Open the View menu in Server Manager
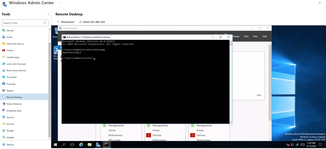326x149 pixels. click(x=255, y=36)
